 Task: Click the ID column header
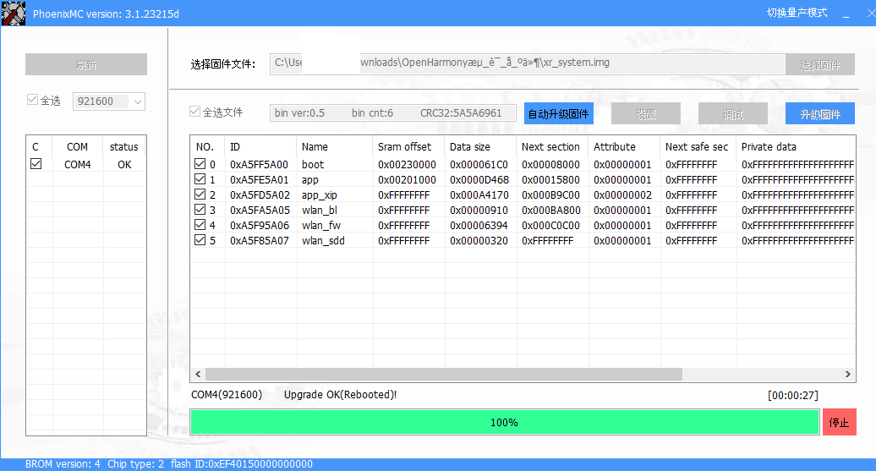coord(260,146)
